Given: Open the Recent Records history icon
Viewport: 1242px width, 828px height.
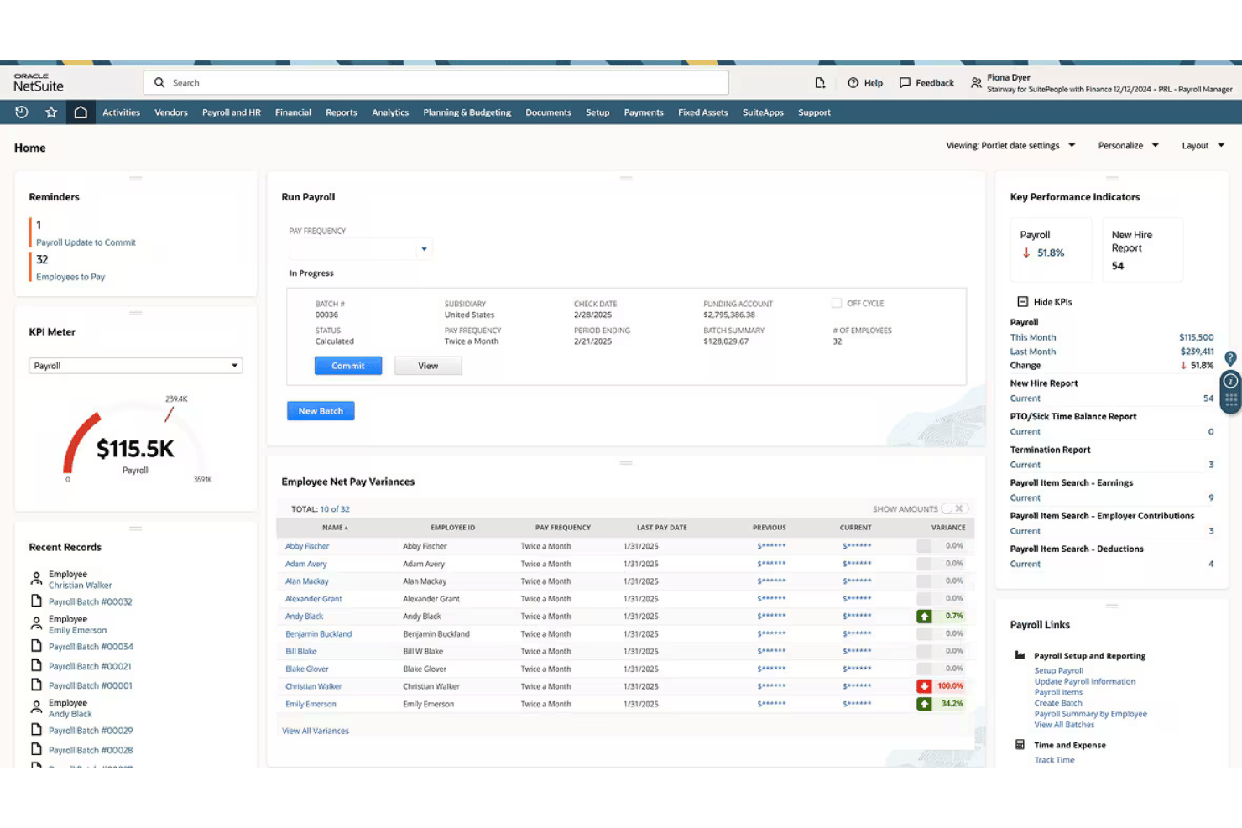Looking at the screenshot, I should pyautogui.click(x=22, y=112).
